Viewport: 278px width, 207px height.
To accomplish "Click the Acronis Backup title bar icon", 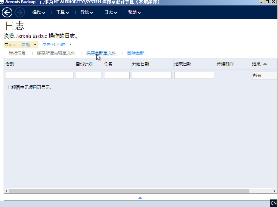I will (x=2, y=2).
